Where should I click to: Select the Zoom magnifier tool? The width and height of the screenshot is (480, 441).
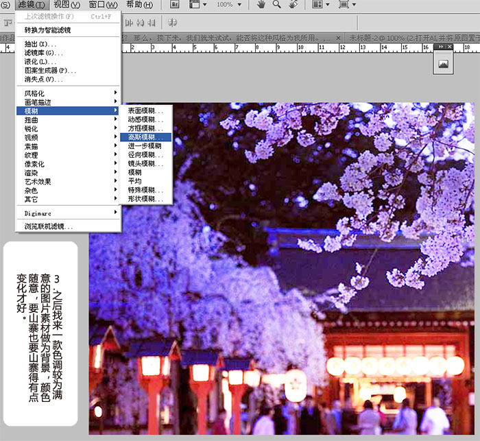[277, 5]
